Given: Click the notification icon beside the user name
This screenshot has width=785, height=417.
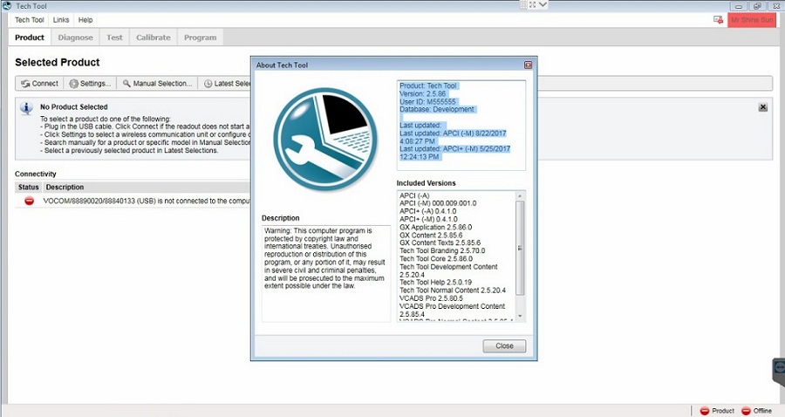Looking at the screenshot, I should pyautogui.click(x=719, y=19).
